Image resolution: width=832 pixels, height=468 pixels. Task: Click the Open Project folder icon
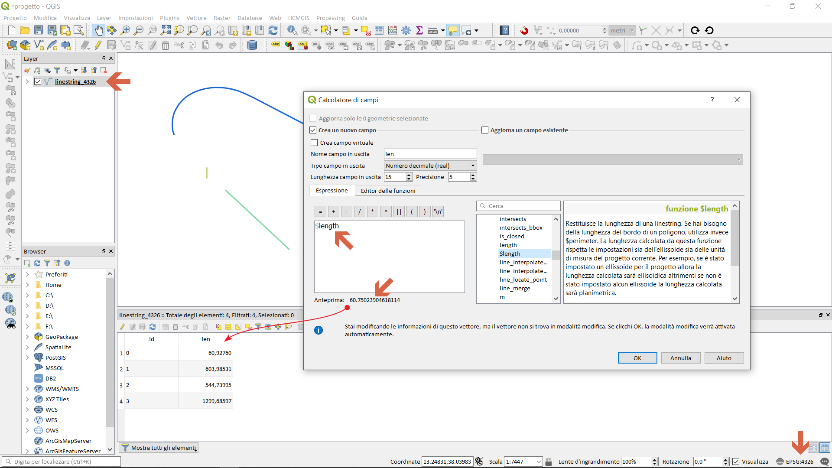(25, 30)
